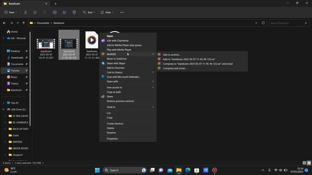
Task: Open the Crack folder in the tree
Action: click(15, 136)
